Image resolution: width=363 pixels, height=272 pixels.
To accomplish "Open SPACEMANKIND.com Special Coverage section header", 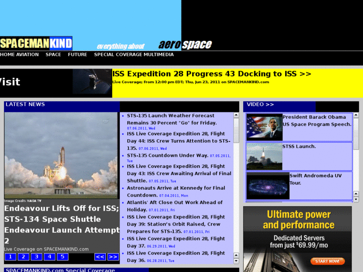I will point(60,270).
